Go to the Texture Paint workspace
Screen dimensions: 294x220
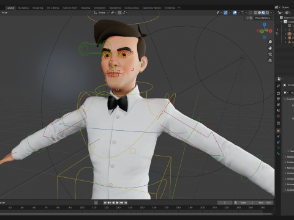tap(70, 8)
